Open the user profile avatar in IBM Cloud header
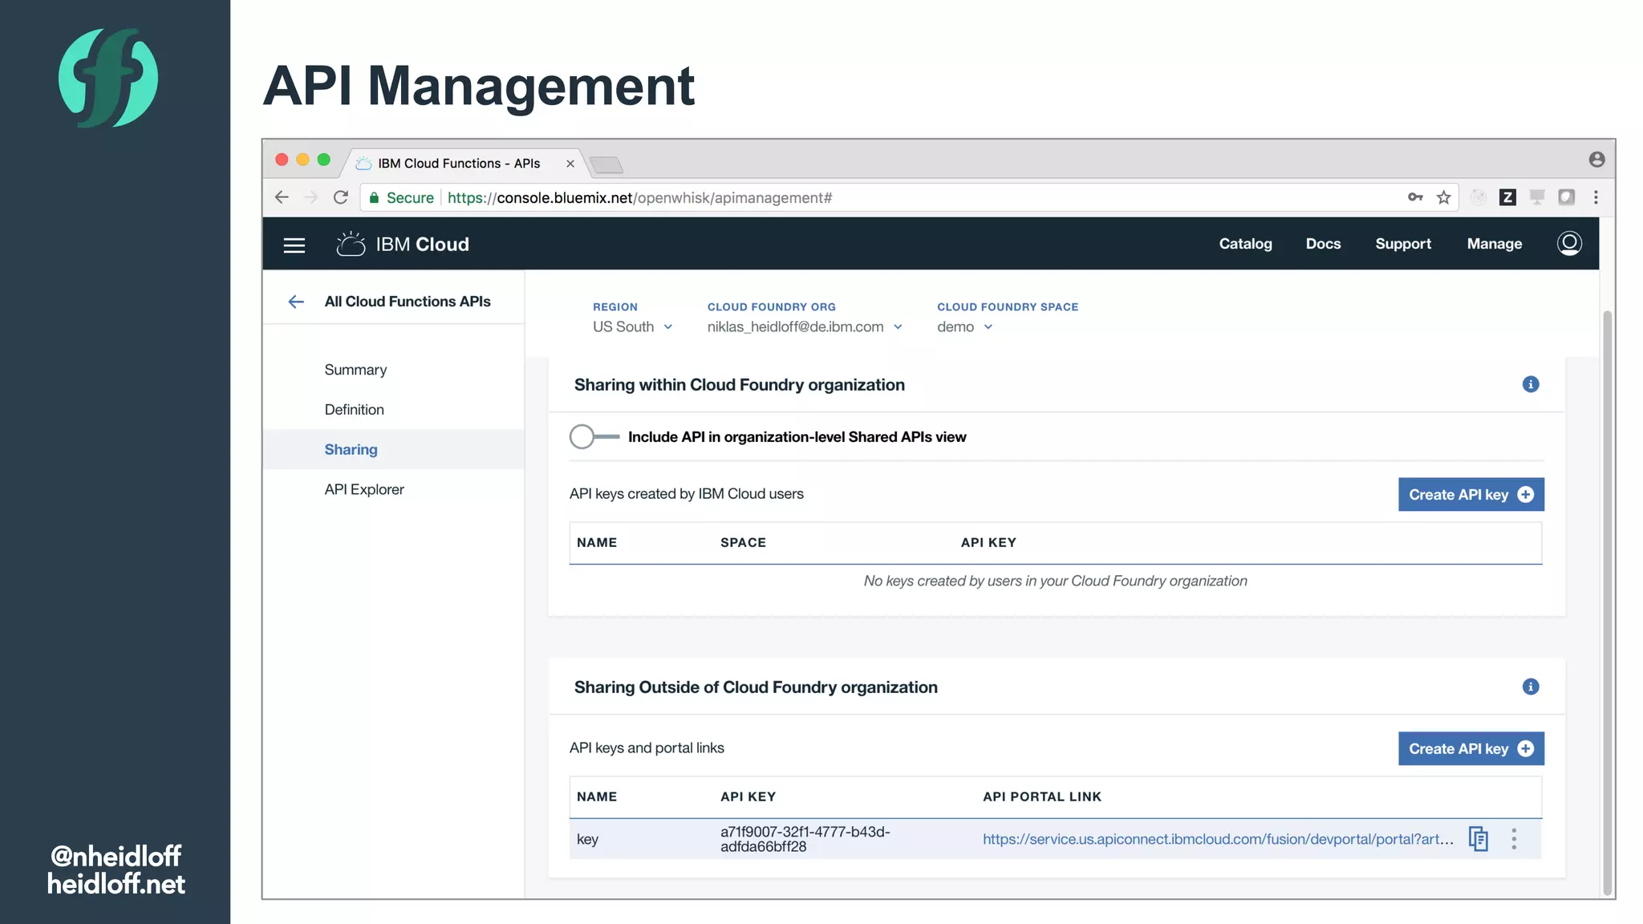This screenshot has height=924, width=1643. (1569, 243)
